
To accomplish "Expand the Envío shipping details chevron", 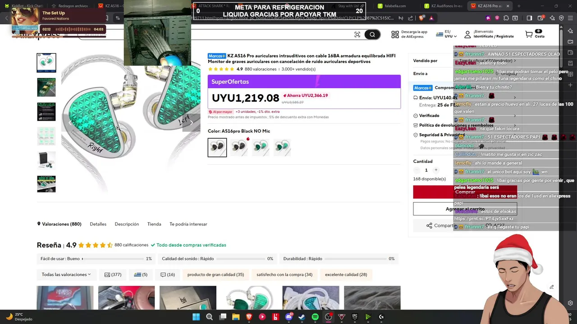I will (x=515, y=98).
